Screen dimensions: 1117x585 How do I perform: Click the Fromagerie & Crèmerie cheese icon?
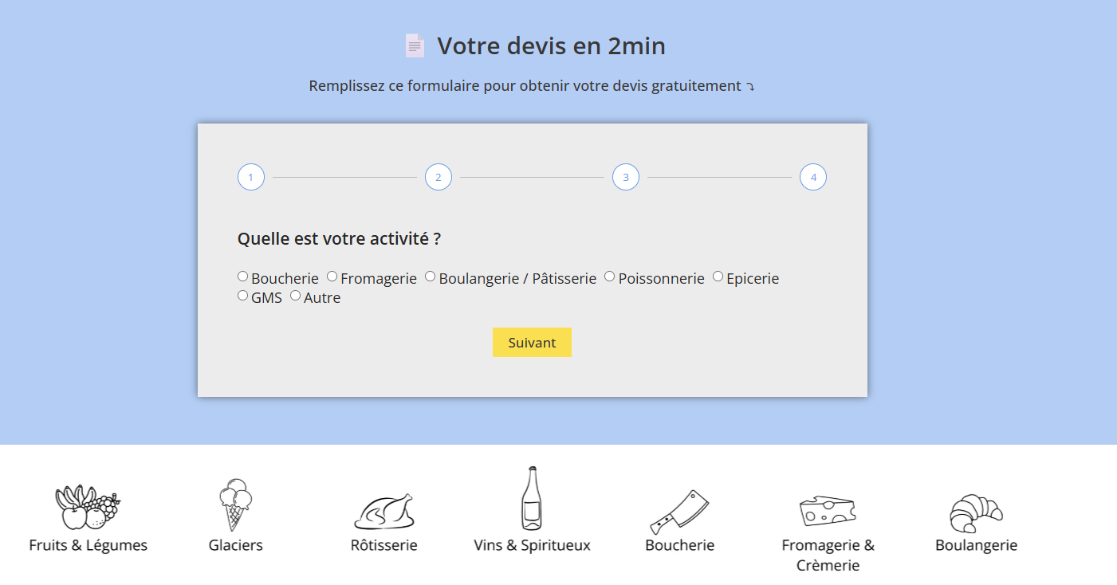pos(828,509)
